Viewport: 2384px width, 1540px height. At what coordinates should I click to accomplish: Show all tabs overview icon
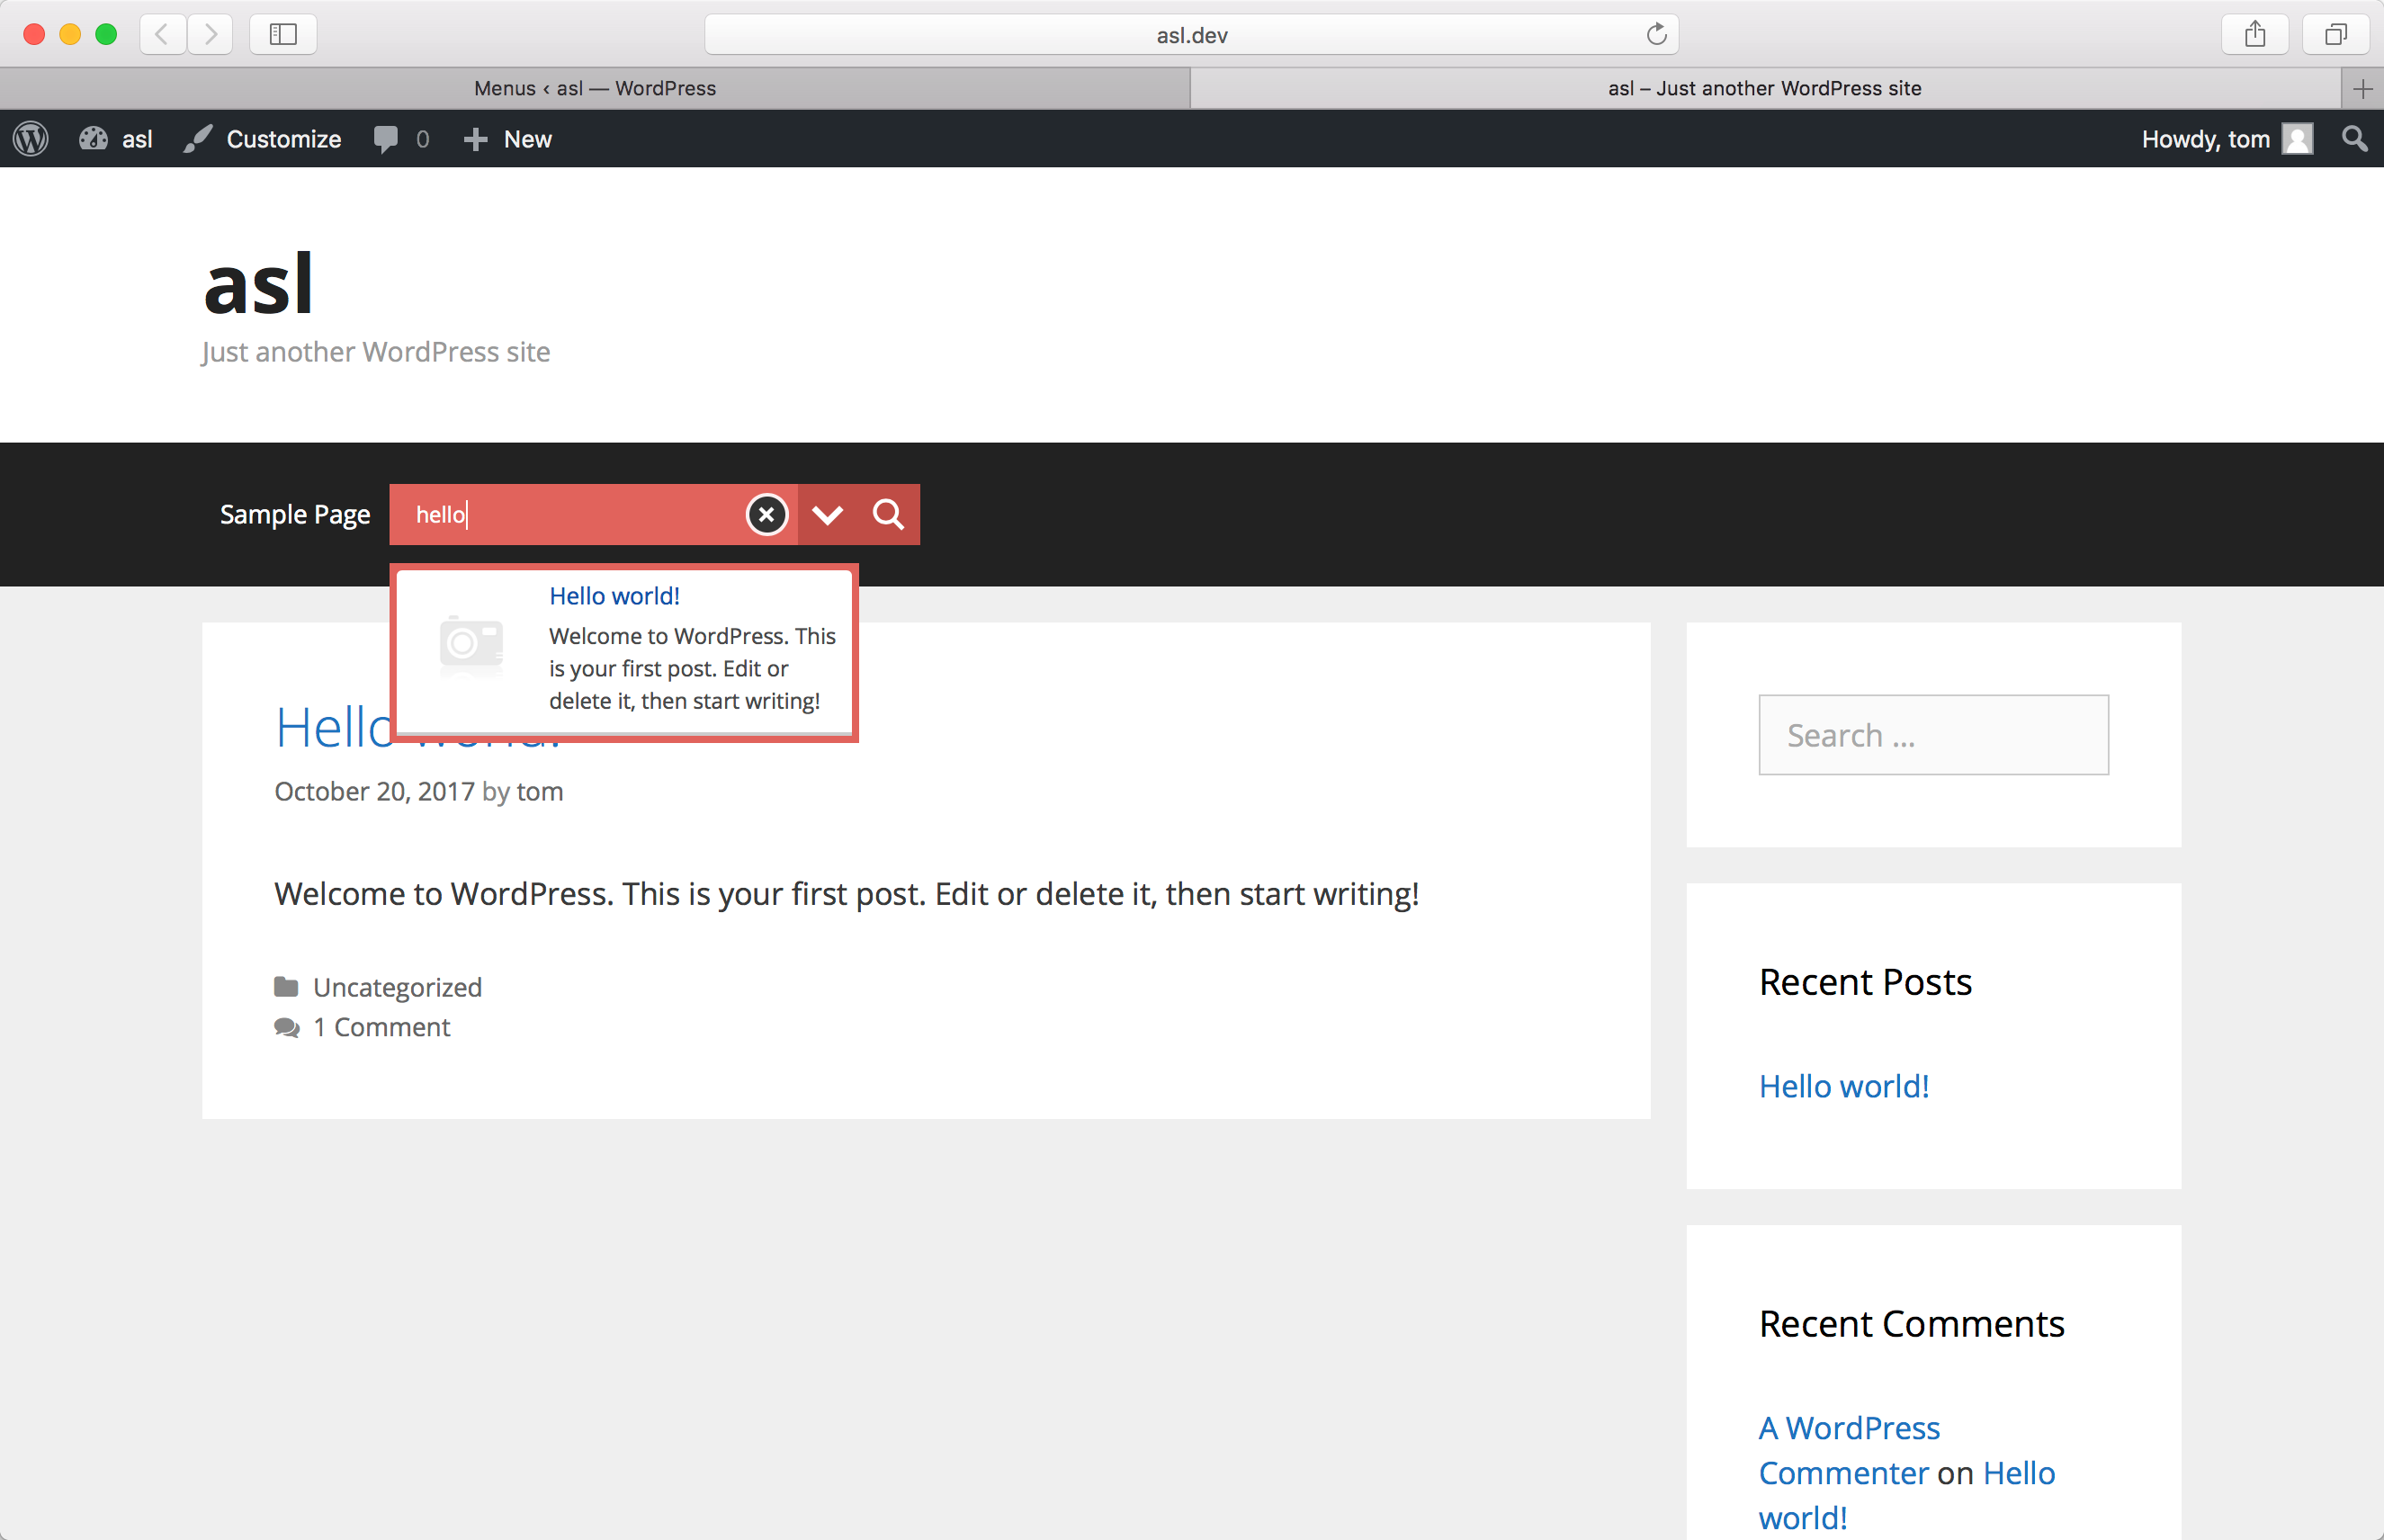pos(2335,35)
